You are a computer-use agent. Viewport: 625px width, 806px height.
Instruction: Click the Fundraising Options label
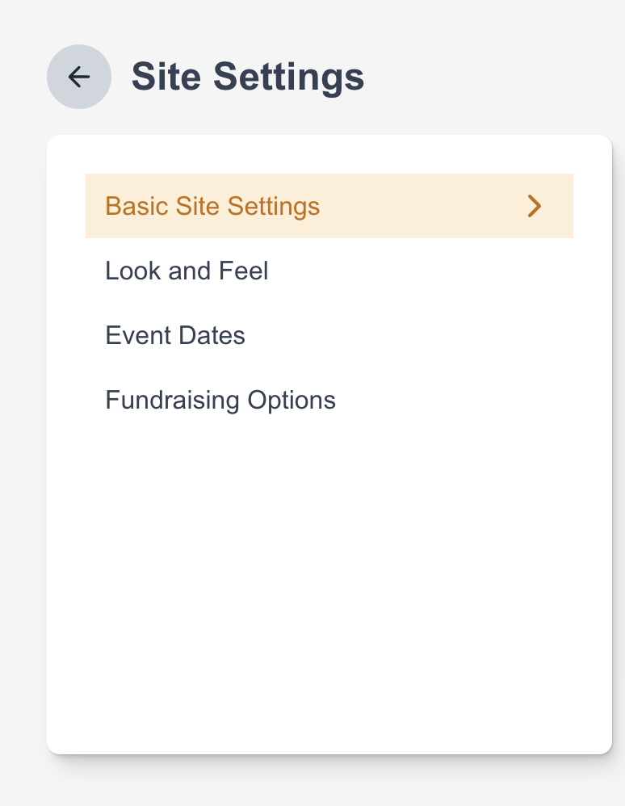click(x=220, y=400)
